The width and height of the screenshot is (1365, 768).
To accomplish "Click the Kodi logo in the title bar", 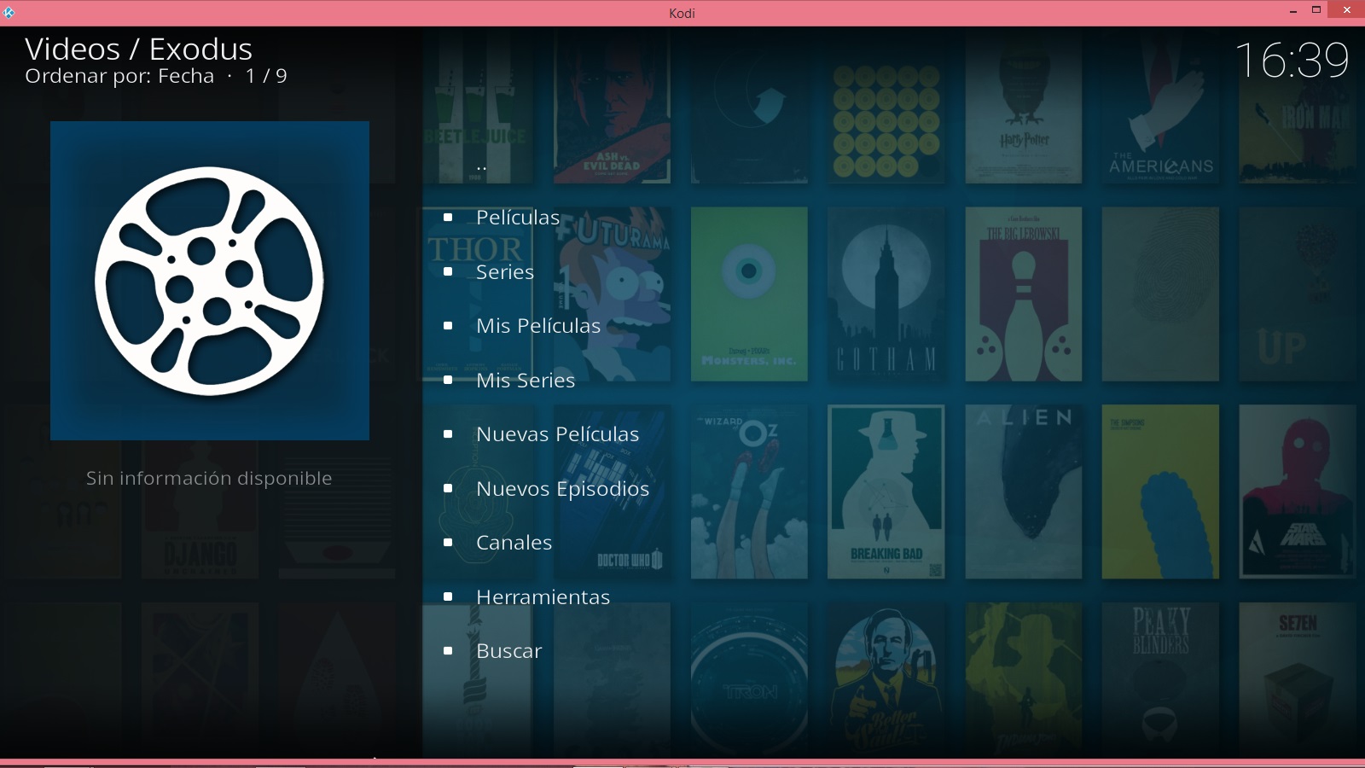I will coord(9,13).
